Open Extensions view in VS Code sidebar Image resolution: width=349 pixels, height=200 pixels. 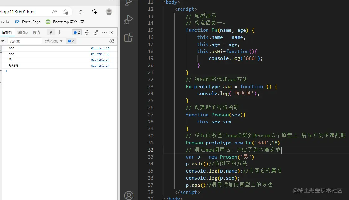(129, 37)
